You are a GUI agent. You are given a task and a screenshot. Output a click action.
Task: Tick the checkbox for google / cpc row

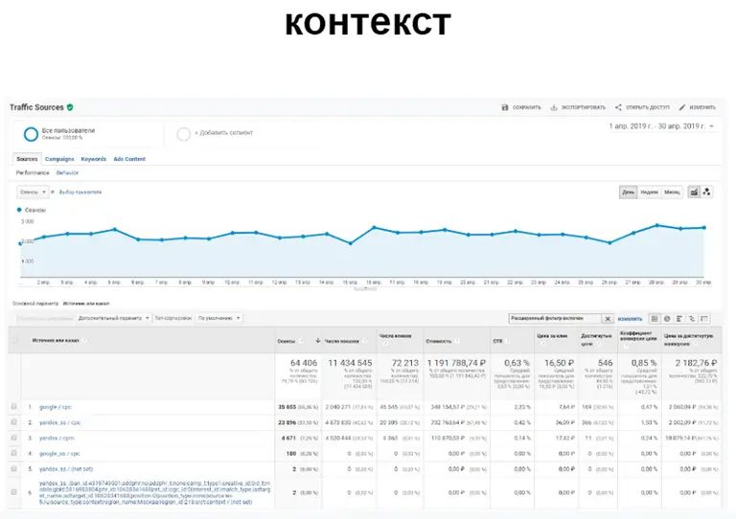coord(14,406)
